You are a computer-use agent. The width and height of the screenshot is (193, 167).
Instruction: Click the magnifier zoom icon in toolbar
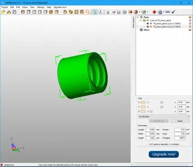[x=87, y=12]
